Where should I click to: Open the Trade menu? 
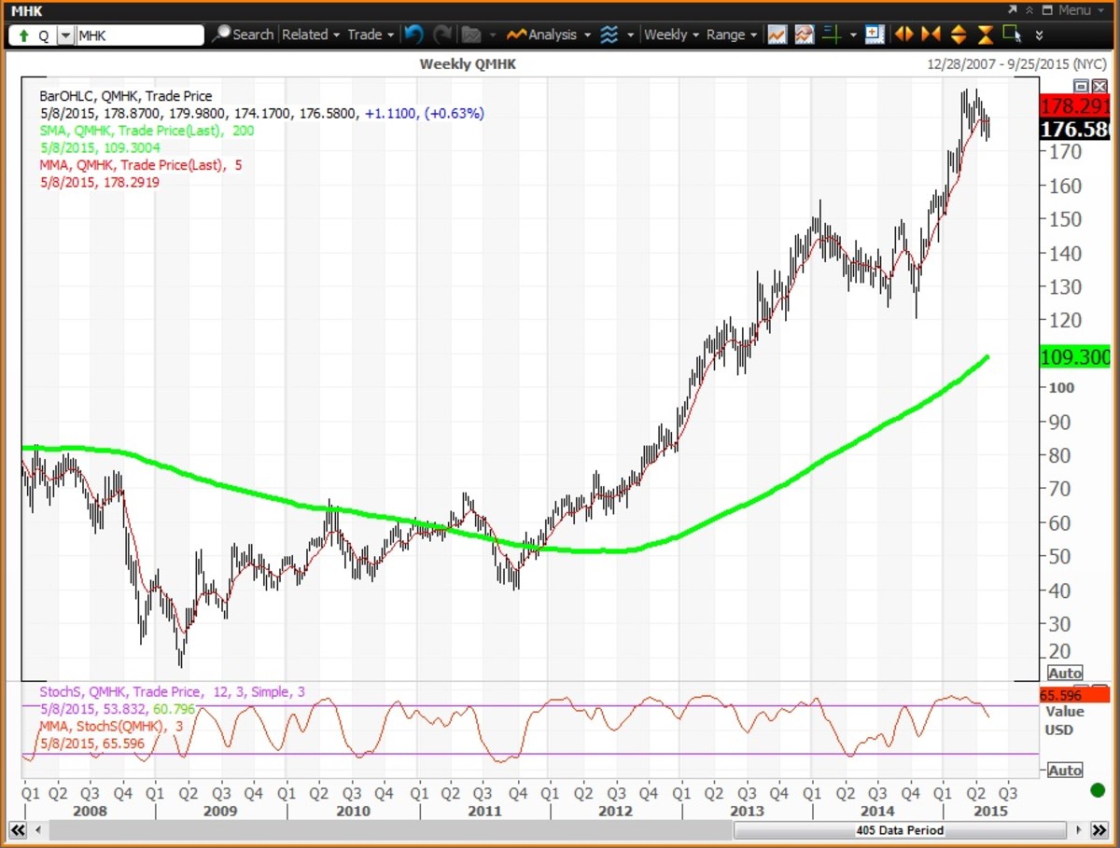370,35
